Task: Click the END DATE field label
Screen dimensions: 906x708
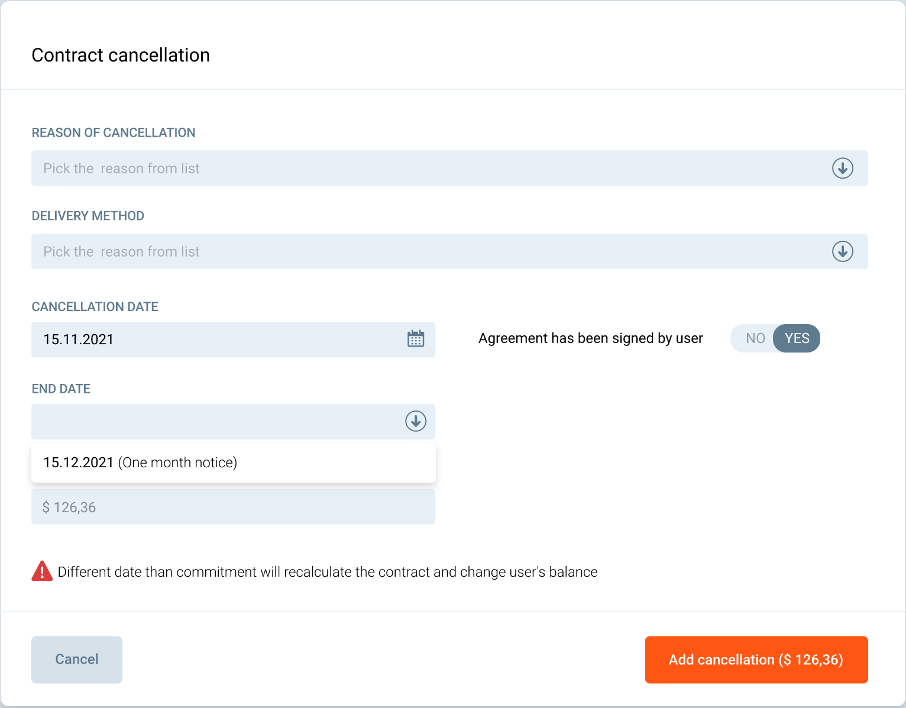Action: tap(61, 389)
